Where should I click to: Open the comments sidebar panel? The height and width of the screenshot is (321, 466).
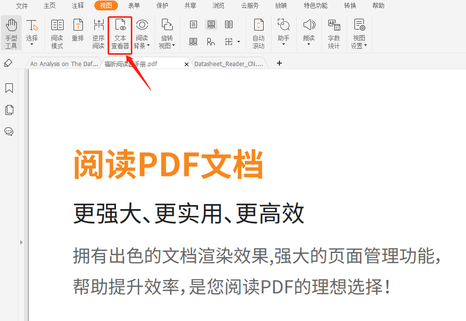[9, 132]
